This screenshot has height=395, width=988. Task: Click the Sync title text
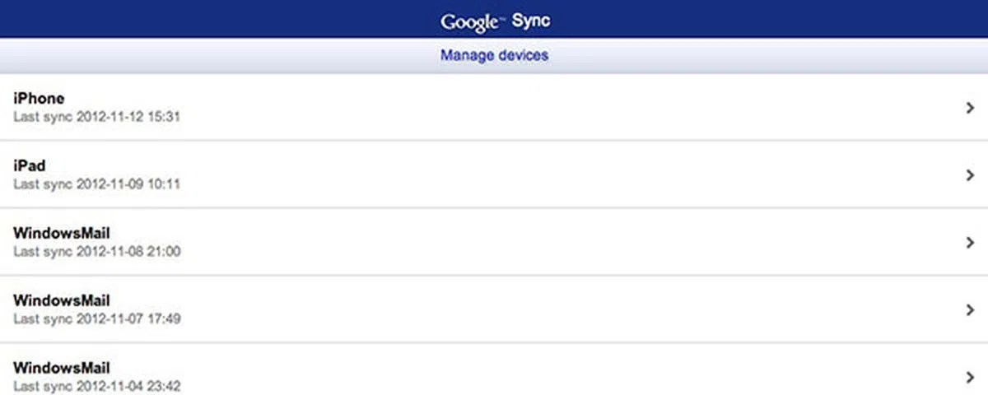pos(531,21)
